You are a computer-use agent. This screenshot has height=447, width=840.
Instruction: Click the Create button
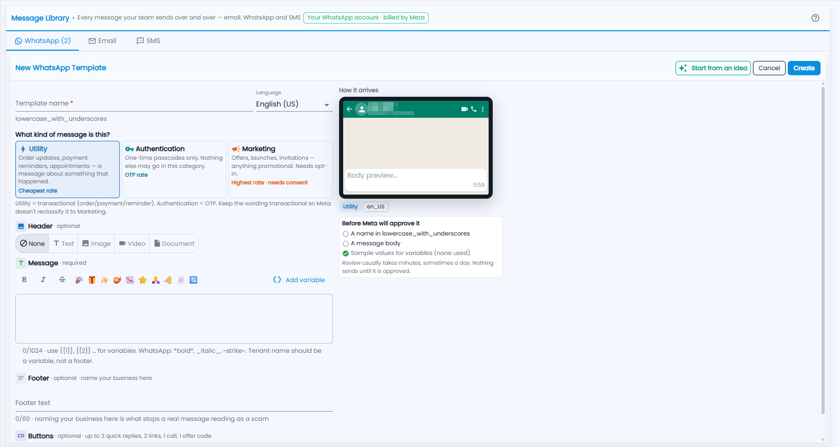coord(804,68)
